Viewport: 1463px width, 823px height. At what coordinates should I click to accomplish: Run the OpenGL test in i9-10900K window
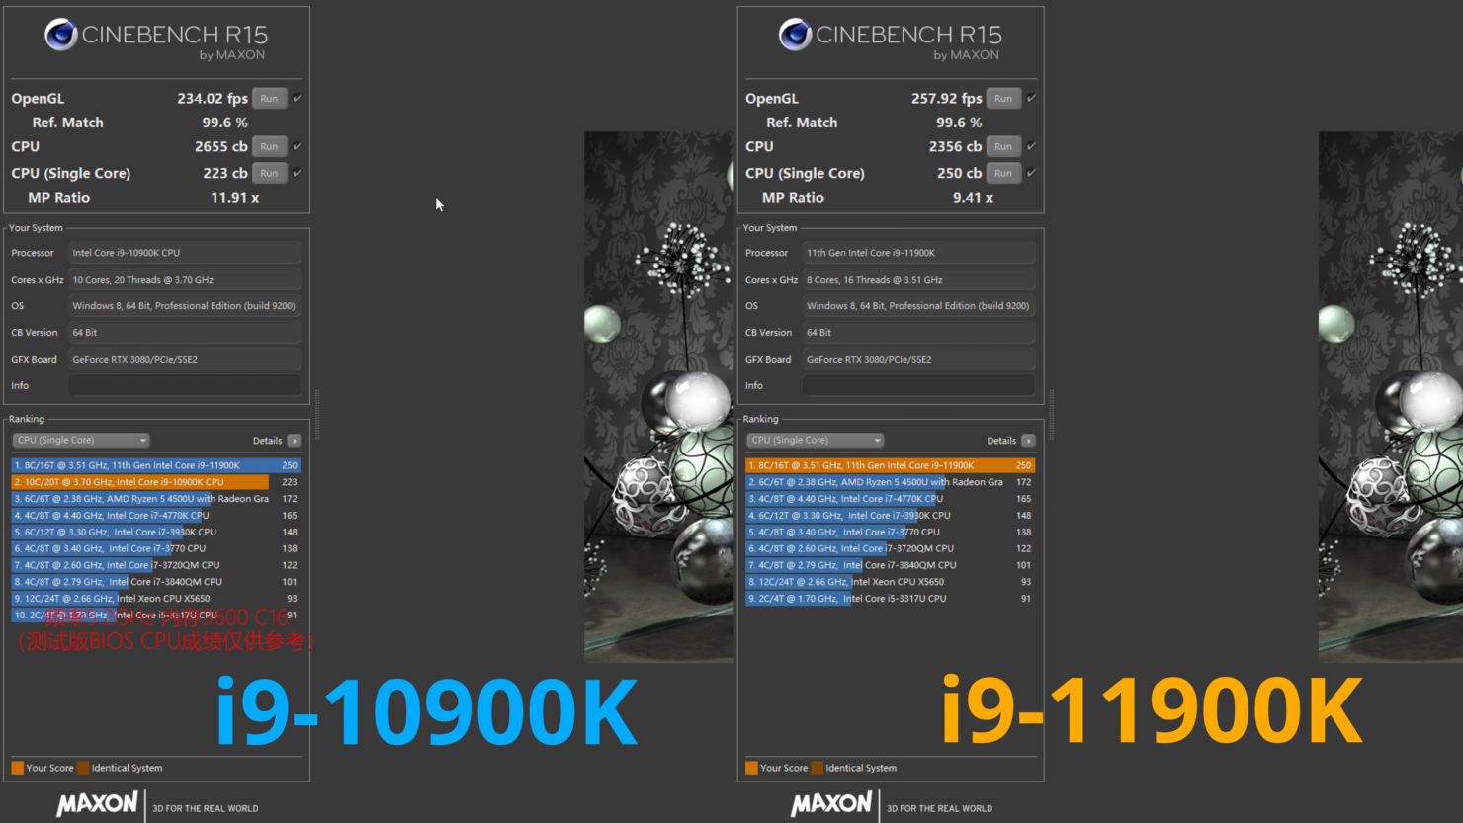coord(269,98)
